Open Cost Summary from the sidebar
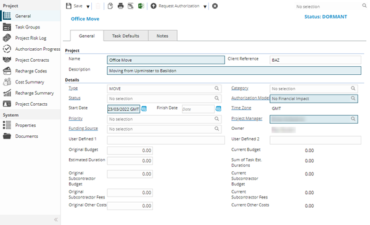 (30, 82)
